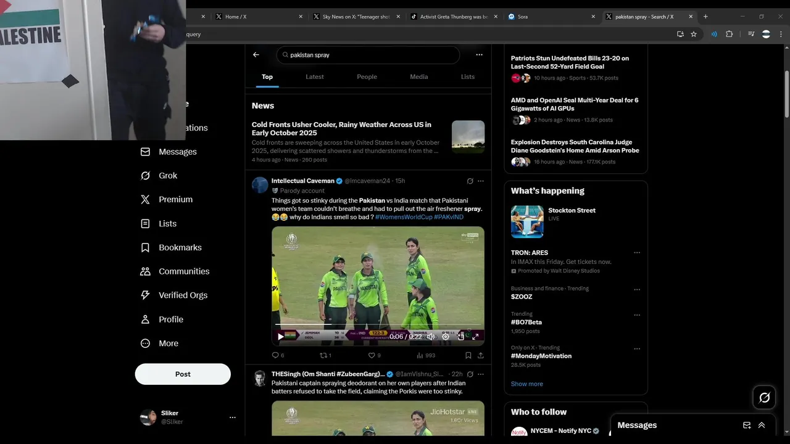View analytics showing 993 views
This screenshot has height=444, width=790.
point(426,355)
